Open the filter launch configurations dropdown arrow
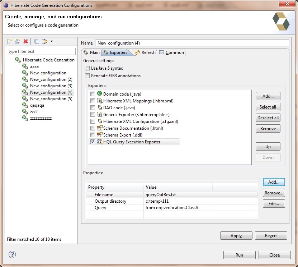 [52, 41]
